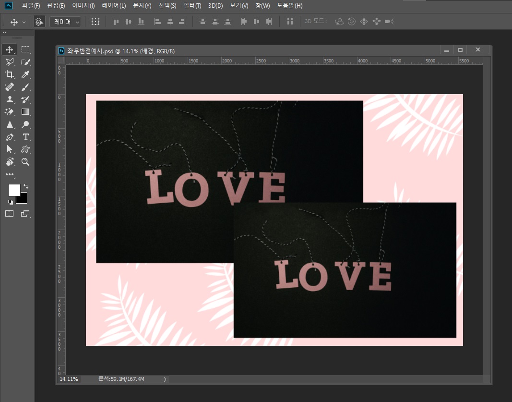The width and height of the screenshot is (512, 402).
Task: Select the Sharpen/Blur triangle tool
Action: coord(10,124)
